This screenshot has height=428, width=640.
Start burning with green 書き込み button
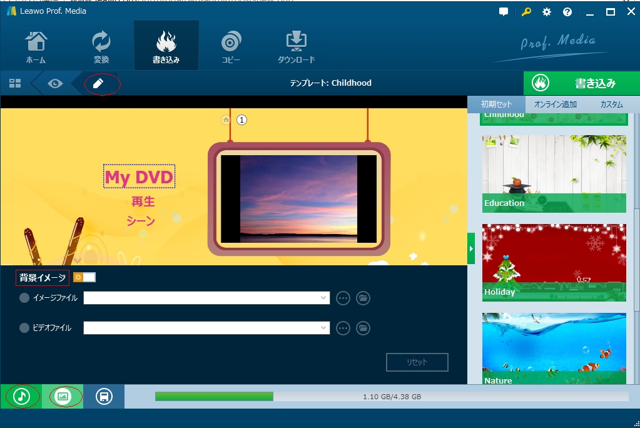tap(582, 83)
